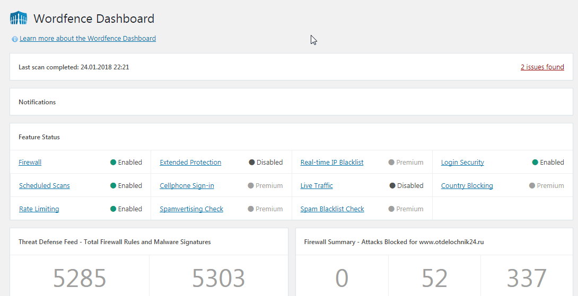Open the Firewall feature link

[x=30, y=163]
